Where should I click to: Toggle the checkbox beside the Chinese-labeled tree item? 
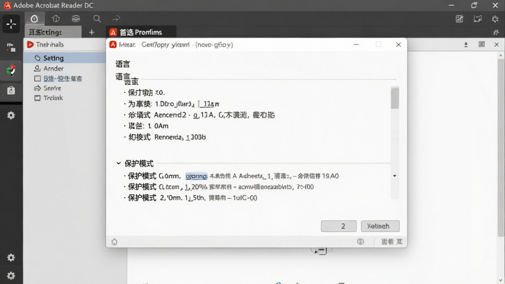pyautogui.click(x=37, y=78)
